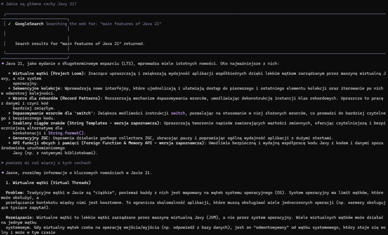Click the prompt arrow before "powiedz mi coś"
This screenshot has width=388, height=235.
[x=2, y=163]
